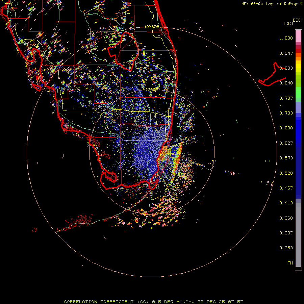
Task: Click the TH threshold label
Action: (290, 263)
